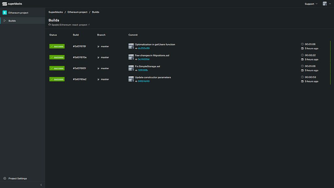Click branch icon in the #5d0765e2 row
The height and width of the screenshot is (188, 334).
click(99, 79)
